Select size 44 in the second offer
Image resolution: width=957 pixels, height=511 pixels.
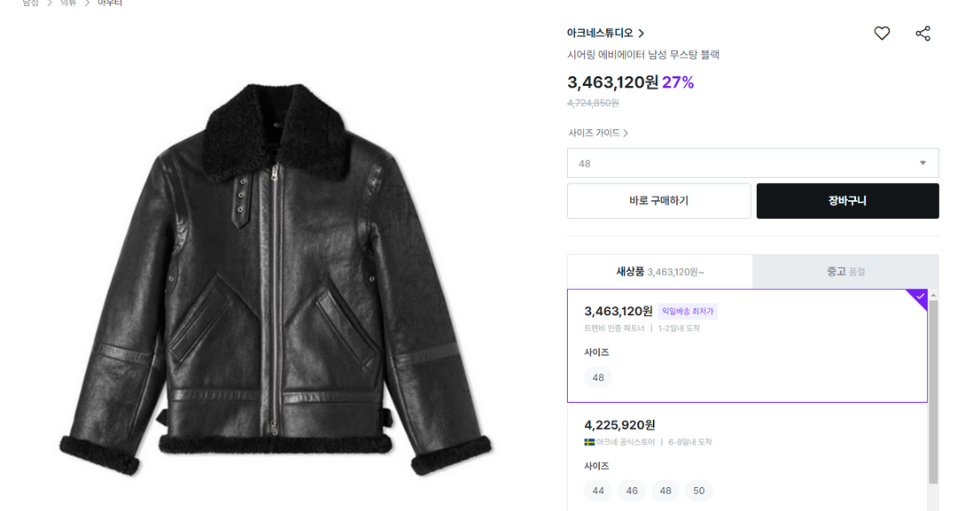click(x=598, y=491)
